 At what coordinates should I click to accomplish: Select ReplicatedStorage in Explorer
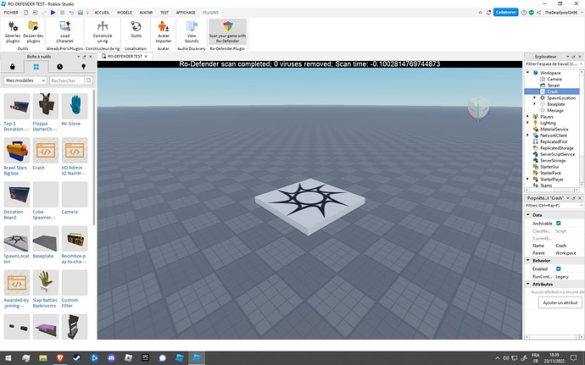coord(556,148)
